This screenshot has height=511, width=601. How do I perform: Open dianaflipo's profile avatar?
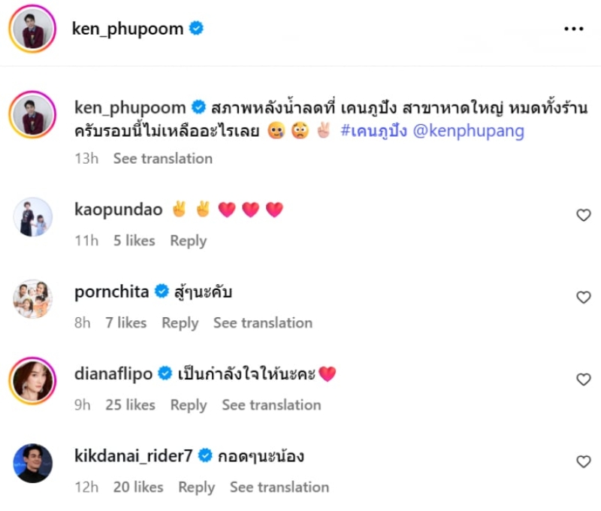(32, 381)
